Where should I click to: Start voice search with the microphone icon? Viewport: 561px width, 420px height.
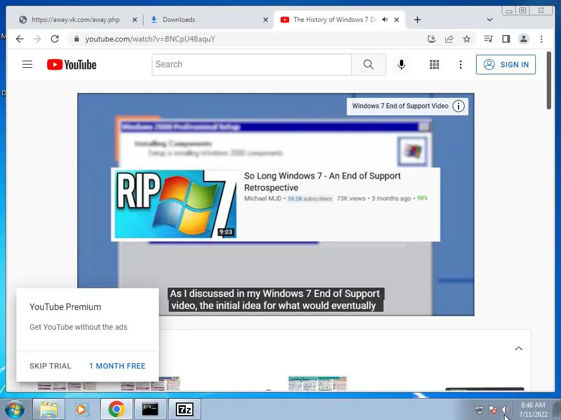pyautogui.click(x=402, y=65)
